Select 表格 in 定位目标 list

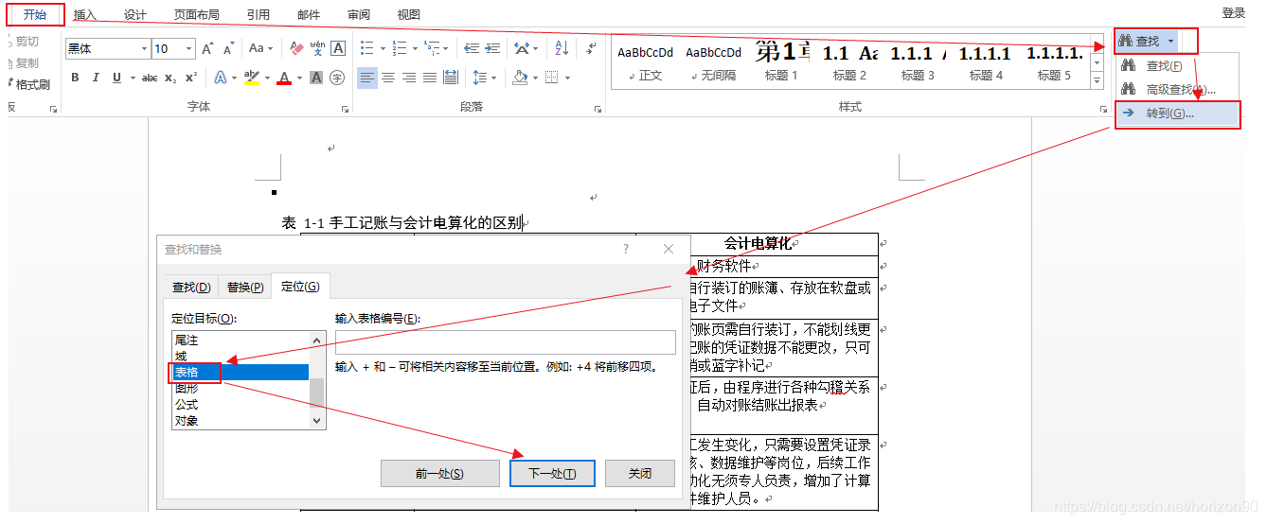click(x=241, y=373)
